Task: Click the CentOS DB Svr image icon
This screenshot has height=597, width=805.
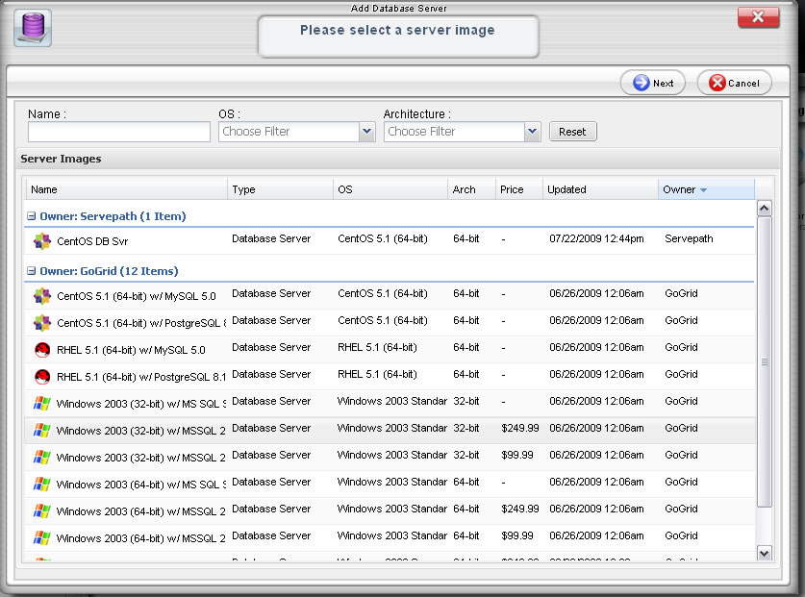Action: pos(41,241)
